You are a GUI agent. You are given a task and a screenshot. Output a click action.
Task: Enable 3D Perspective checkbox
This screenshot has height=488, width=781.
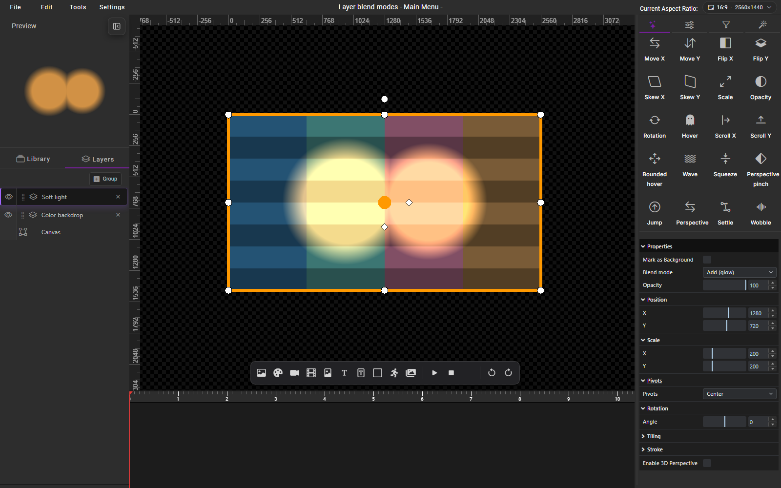[707, 463]
